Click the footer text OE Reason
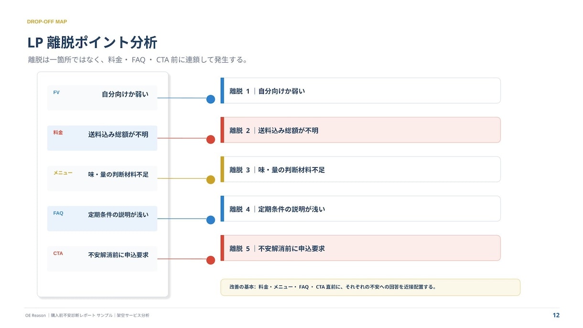The width and height of the screenshot is (583, 328). (36, 316)
